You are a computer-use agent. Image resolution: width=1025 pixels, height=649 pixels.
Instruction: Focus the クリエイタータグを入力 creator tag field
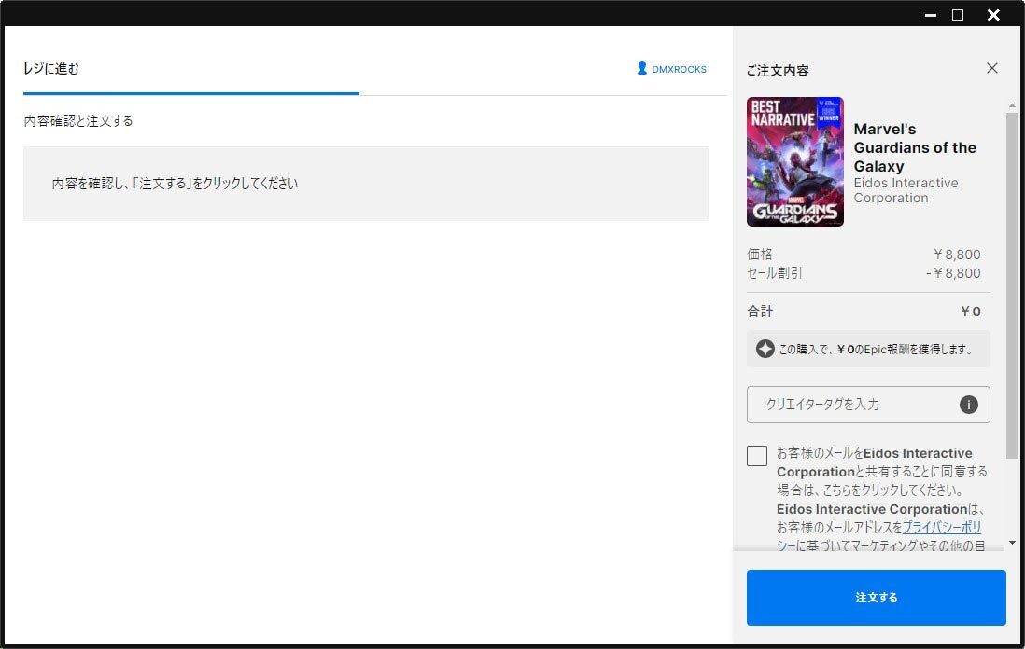pyautogui.click(x=868, y=405)
